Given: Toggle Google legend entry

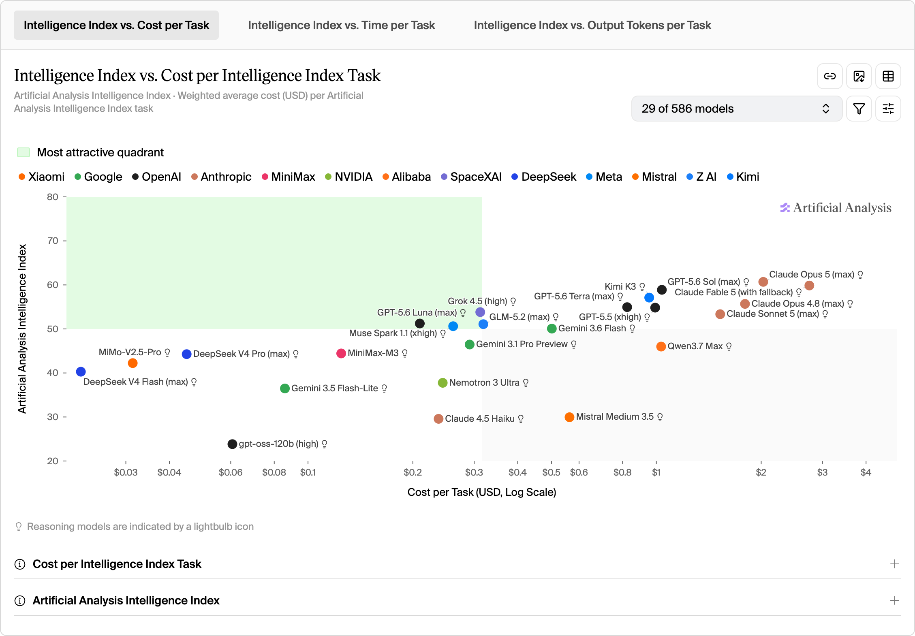Looking at the screenshot, I should 98,177.
